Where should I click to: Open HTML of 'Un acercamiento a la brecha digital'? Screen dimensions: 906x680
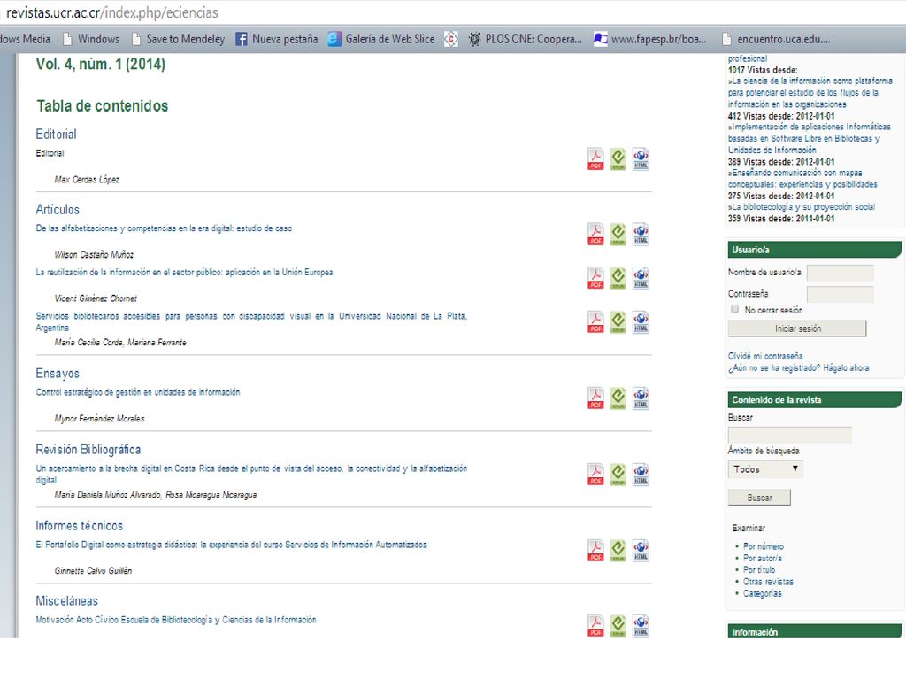click(641, 475)
